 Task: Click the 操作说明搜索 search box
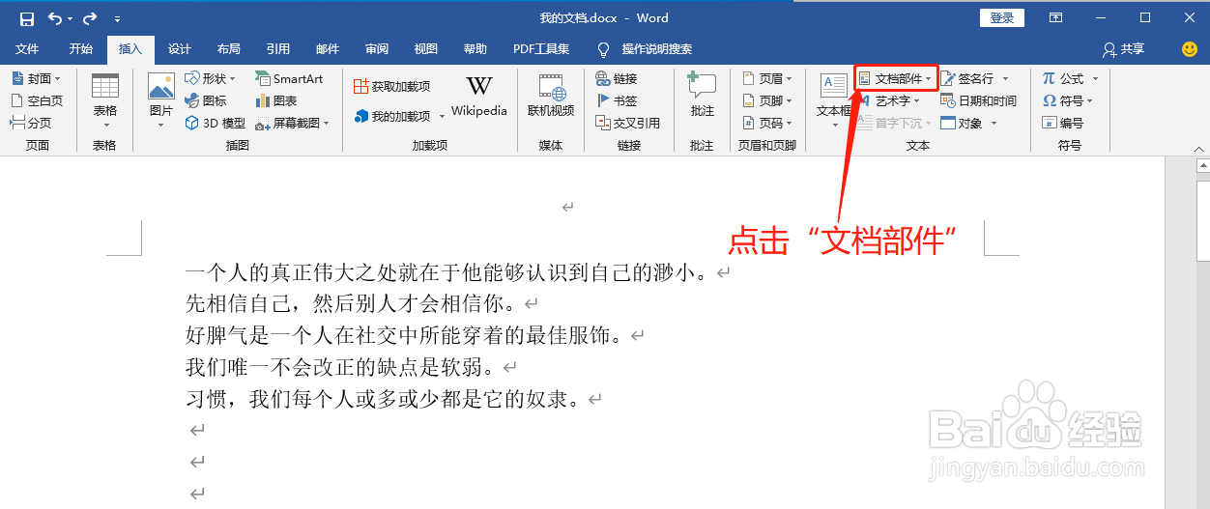click(x=645, y=49)
